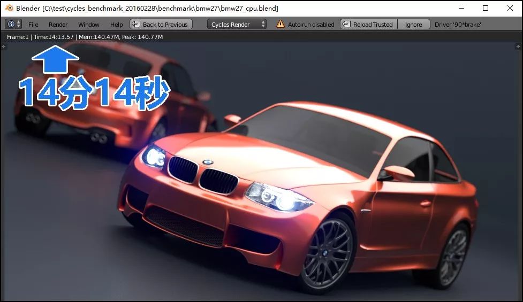The width and height of the screenshot is (523, 302).
Task: Open the Help menu
Action: [x=116, y=25]
